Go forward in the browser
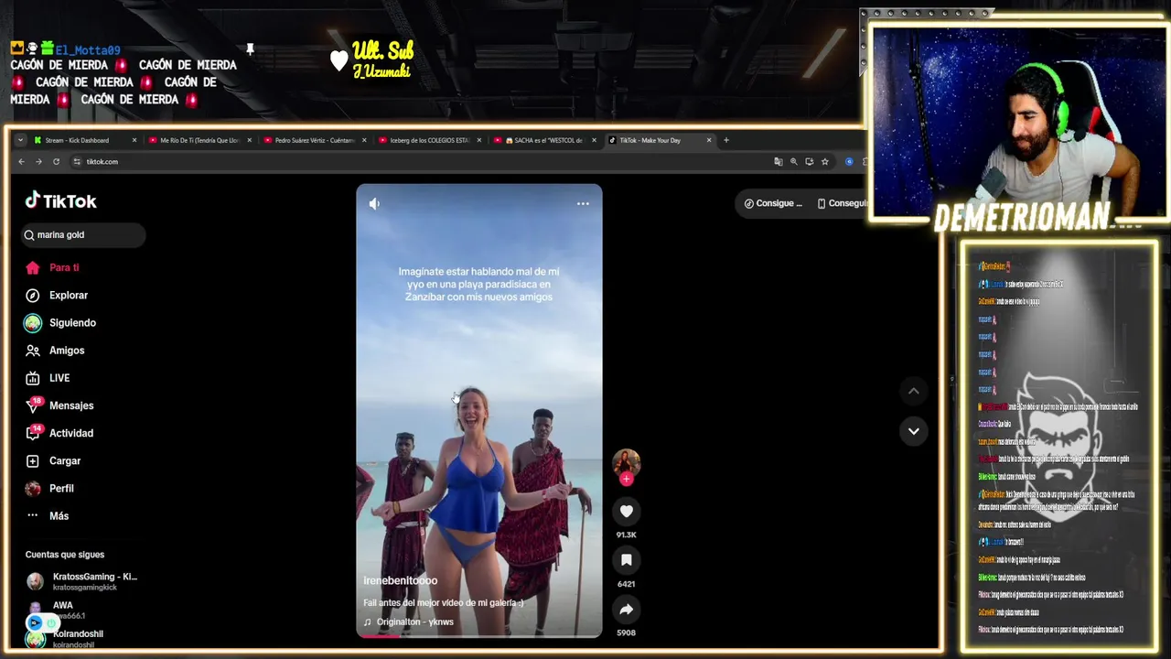Viewport: 1171px width, 659px height. 38,162
